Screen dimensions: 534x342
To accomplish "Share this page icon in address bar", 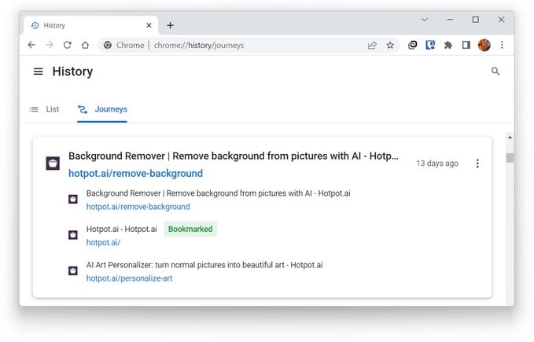I will point(372,46).
